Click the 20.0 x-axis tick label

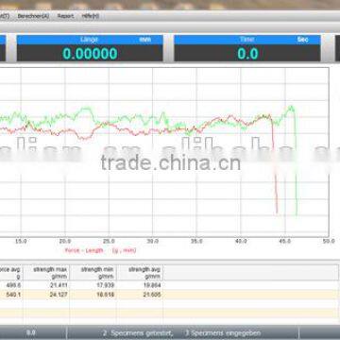(65, 241)
